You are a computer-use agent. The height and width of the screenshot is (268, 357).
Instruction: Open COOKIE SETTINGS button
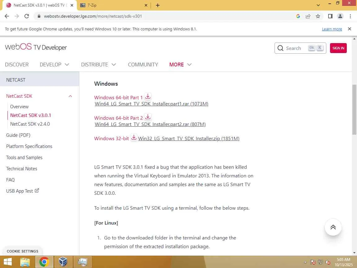[22, 251]
